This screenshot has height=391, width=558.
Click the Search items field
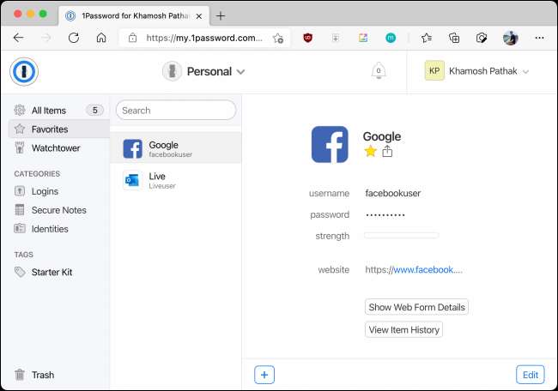(176, 111)
